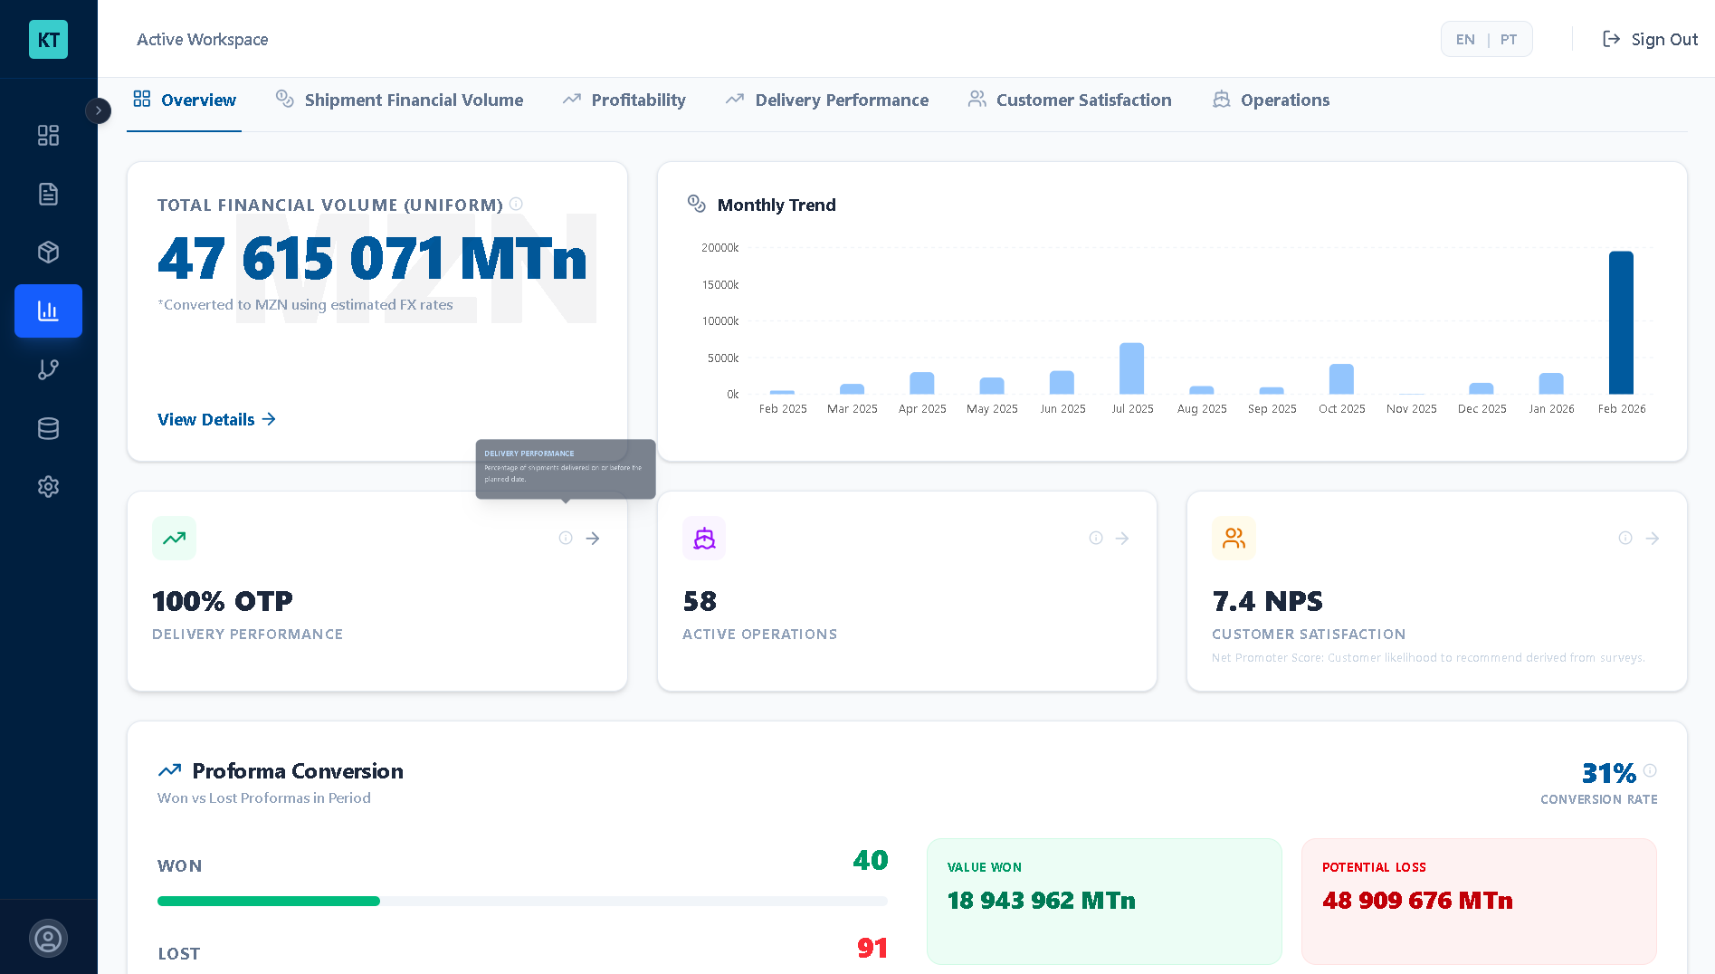The height and width of the screenshot is (974, 1715).
Task: Select the tall Feb 2026 bar in Monthly Trend
Action: 1621,321
